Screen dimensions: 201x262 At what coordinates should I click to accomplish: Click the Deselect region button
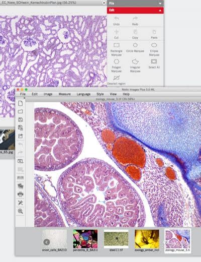pos(117,80)
